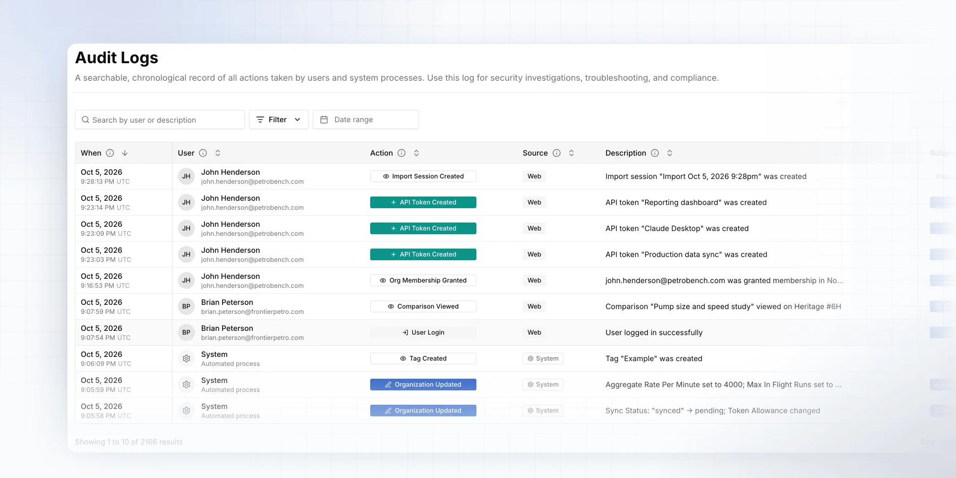Click the JH avatar on the Import Session row
This screenshot has width=956, height=478.
[186, 176]
